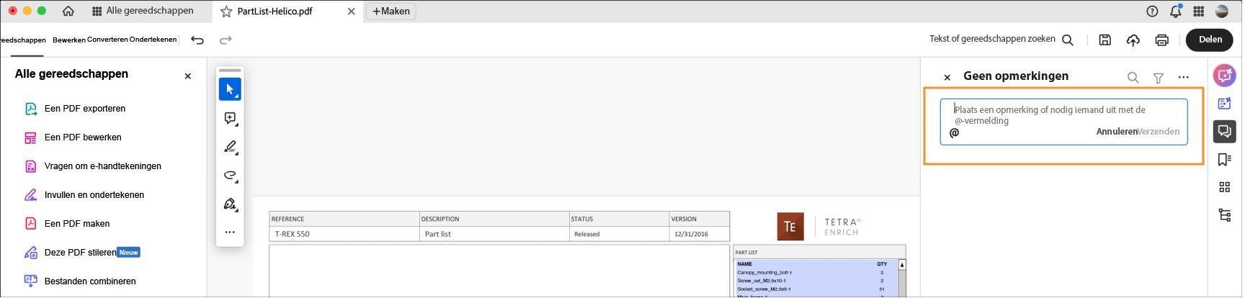Close the PartList-Helico.pdf tab

coord(351,12)
